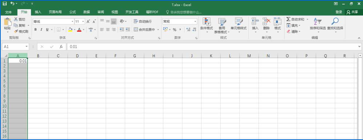Image resolution: width=363 pixels, height=140 pixels.
Task: Switch to the Data (数据) tab
Action: [x=87, y=12]
